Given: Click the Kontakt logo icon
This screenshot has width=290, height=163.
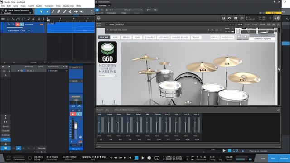Looking at the screenshot, I should click(x=99, y=18).
